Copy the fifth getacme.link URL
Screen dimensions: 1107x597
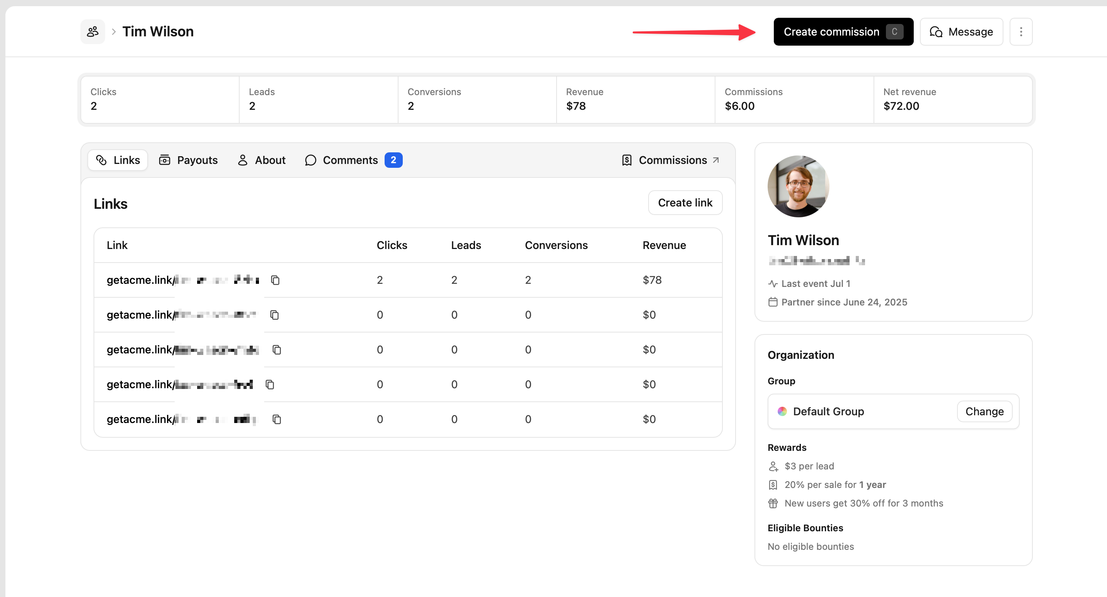coord(277,420)
